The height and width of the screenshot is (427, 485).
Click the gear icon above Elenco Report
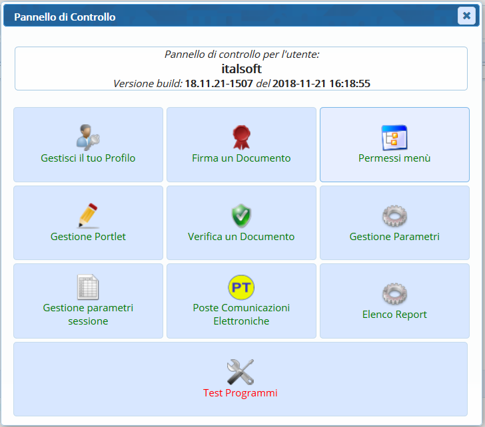click(394, 294)
